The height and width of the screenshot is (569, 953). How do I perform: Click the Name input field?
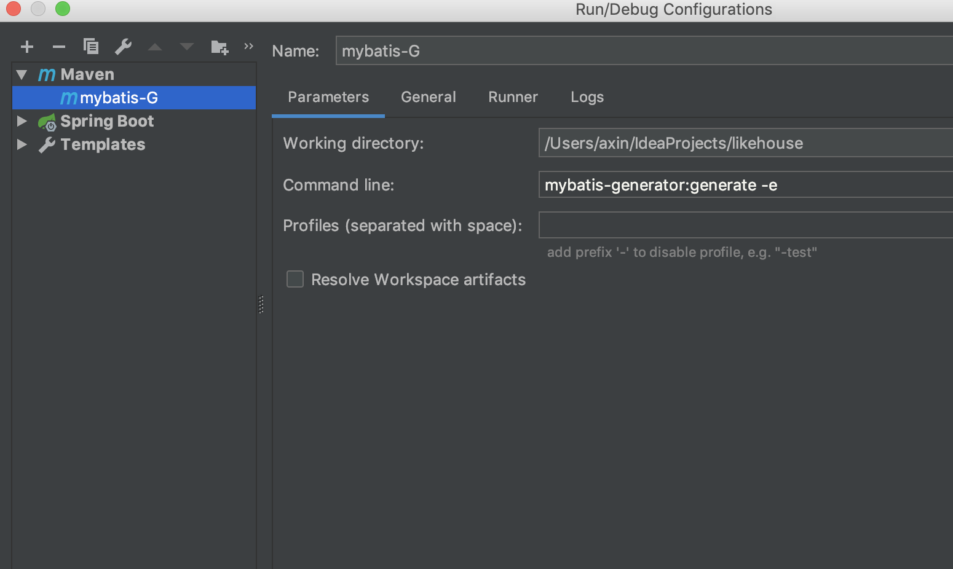coord(644,50)
